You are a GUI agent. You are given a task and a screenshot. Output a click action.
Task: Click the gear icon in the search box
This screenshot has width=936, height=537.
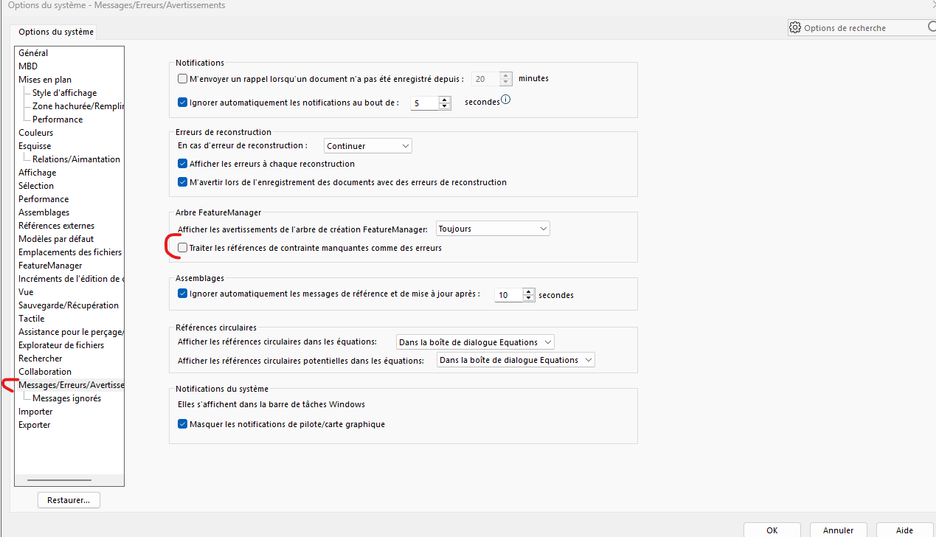coord(794,28)
